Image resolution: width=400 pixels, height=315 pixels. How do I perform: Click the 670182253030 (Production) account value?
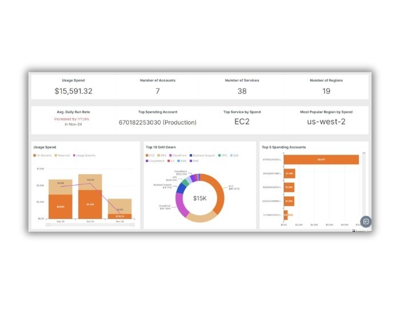158,122
